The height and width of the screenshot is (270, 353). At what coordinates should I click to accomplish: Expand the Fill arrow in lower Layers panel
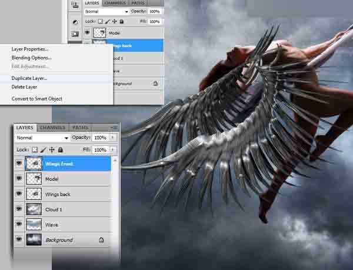[x=113, y=149]
